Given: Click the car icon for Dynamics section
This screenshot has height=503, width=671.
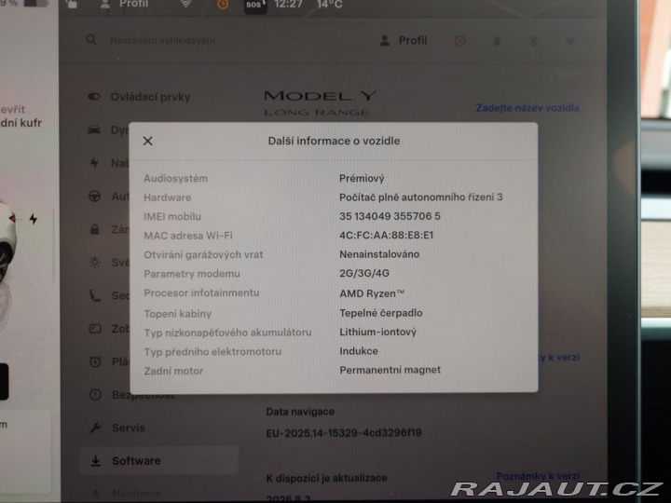Looking at the screenshot, I should click(94, 129).
